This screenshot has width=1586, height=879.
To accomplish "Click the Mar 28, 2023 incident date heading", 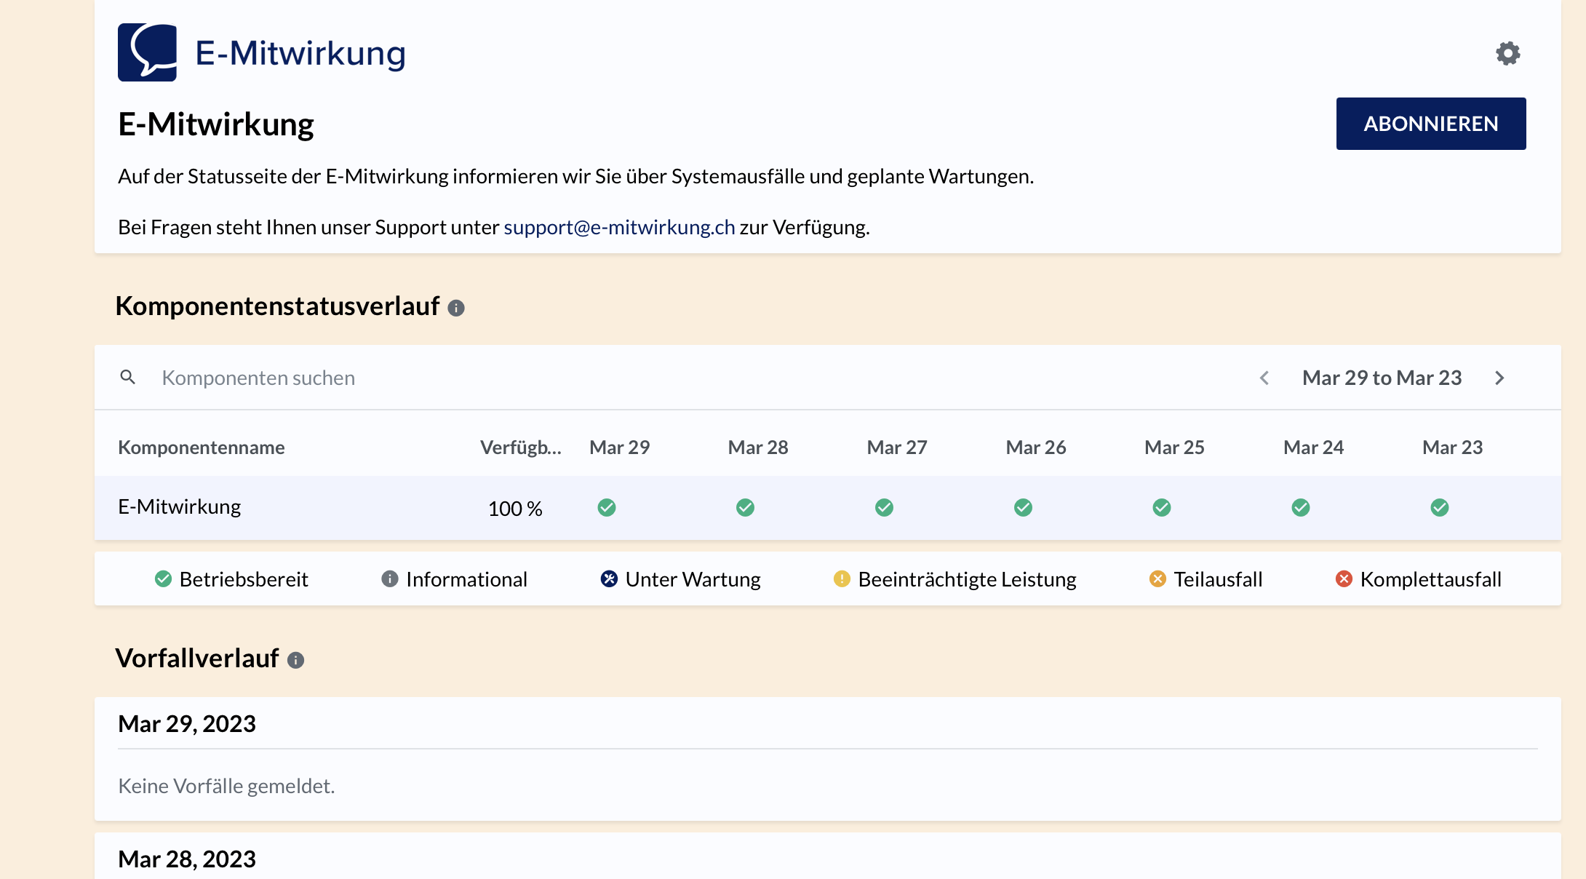I will [187, 859].
